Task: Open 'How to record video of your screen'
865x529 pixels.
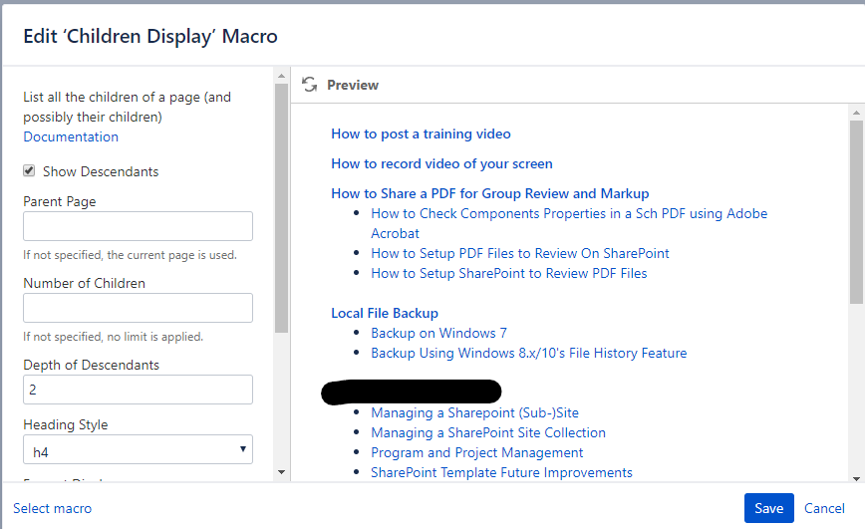Action: coord(441,163)
